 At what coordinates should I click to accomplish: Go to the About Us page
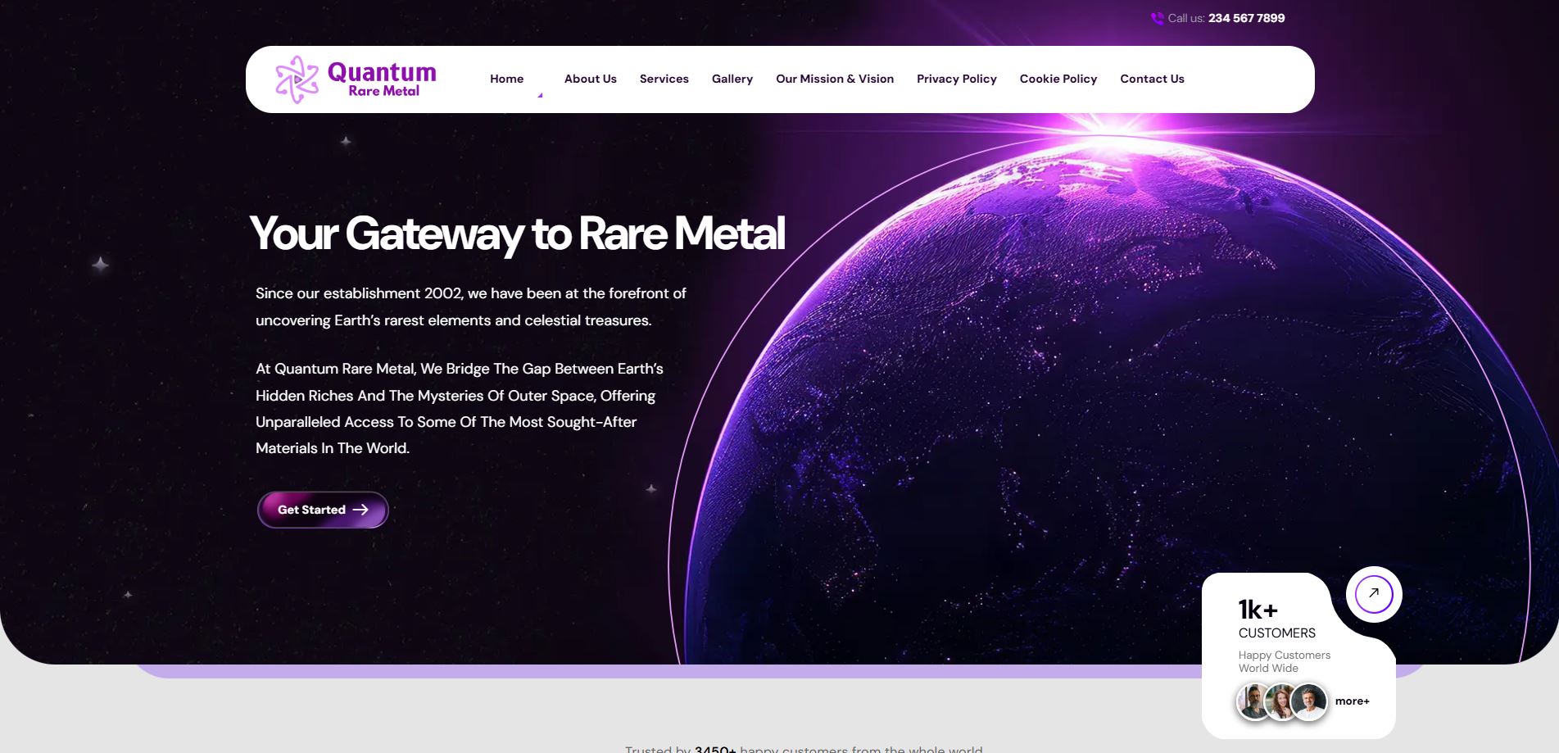point(590,79)
